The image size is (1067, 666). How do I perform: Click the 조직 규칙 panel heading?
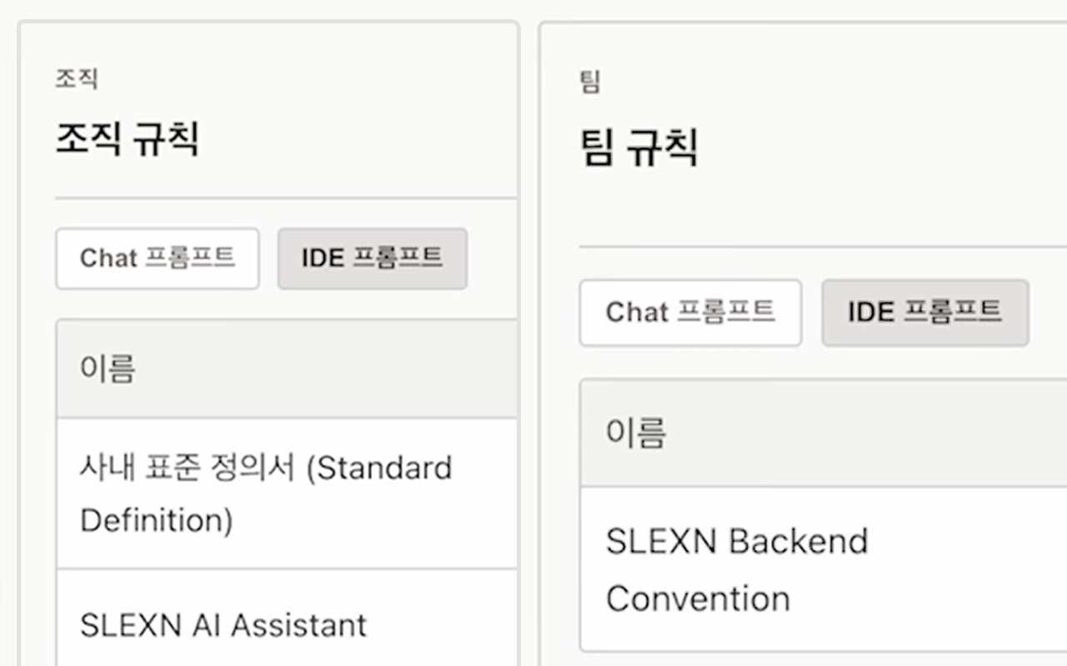click(128, 138)
